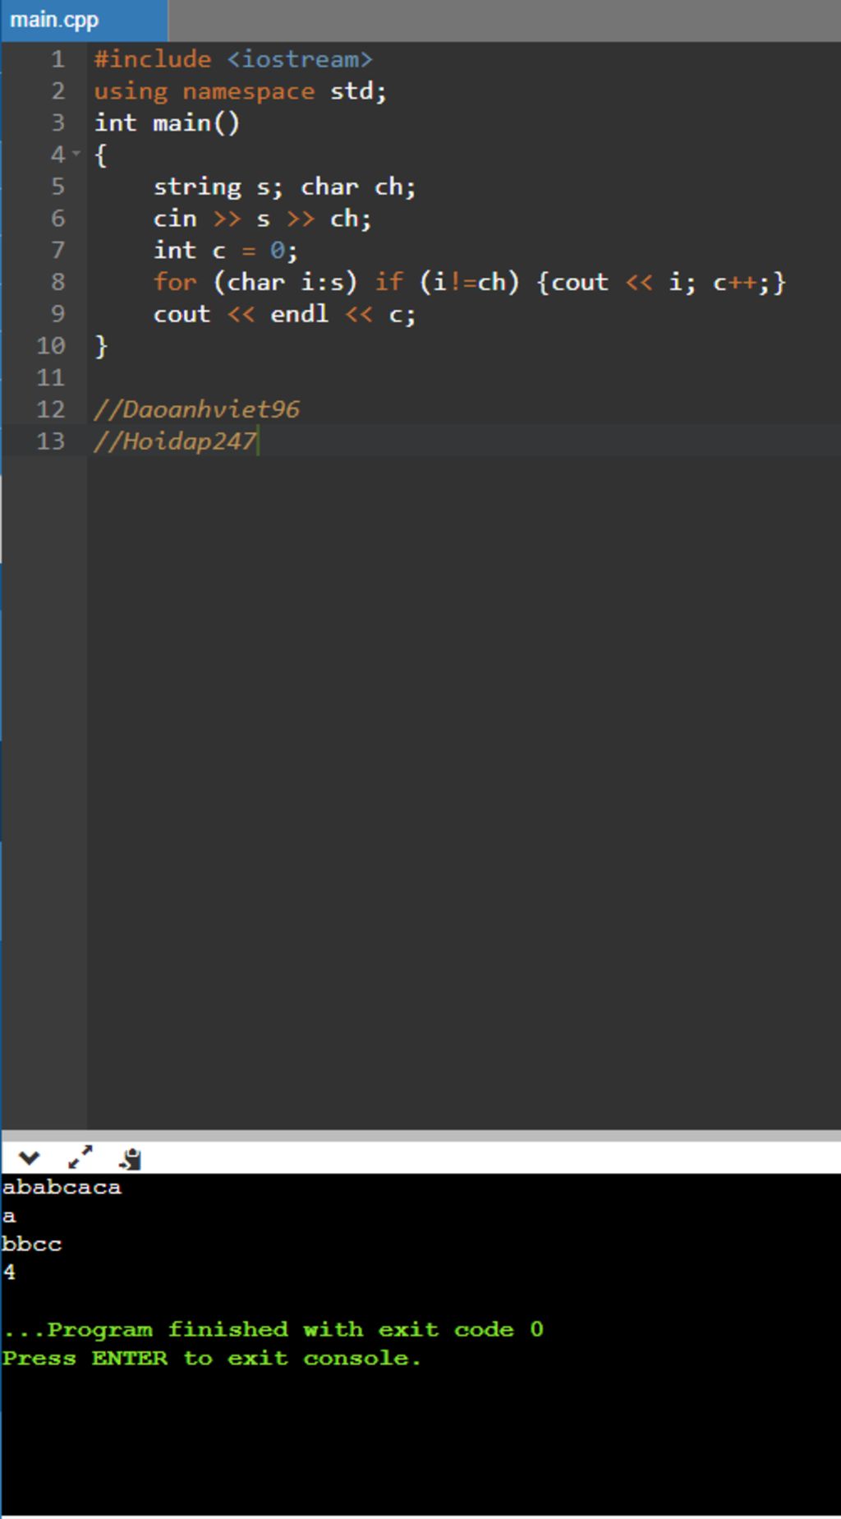Click the for loop code on line 8
This screenshot has height=1519, width=841.
click(470, 283)
